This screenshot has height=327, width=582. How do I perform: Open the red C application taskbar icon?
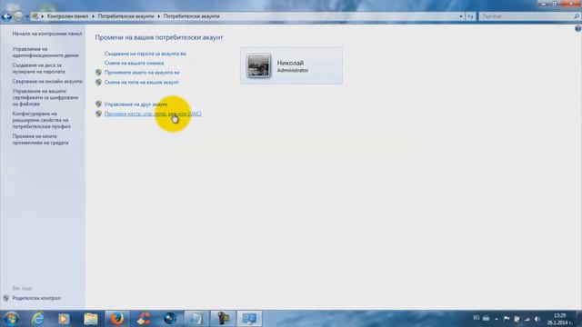click(144, 319)
